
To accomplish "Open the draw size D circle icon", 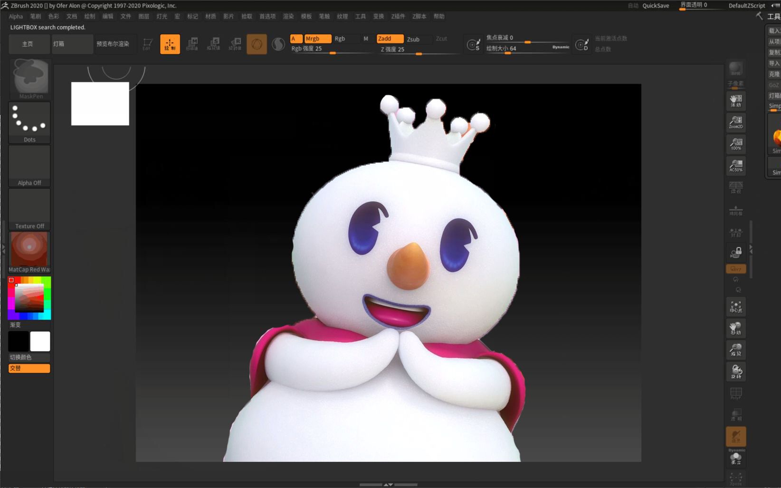I will click(581, 45).
